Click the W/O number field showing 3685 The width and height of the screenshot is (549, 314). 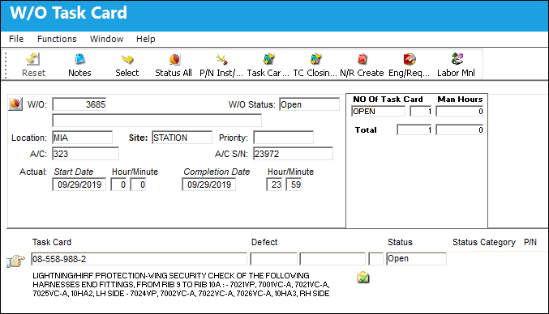pyautogui.click(x=79, y=104)
